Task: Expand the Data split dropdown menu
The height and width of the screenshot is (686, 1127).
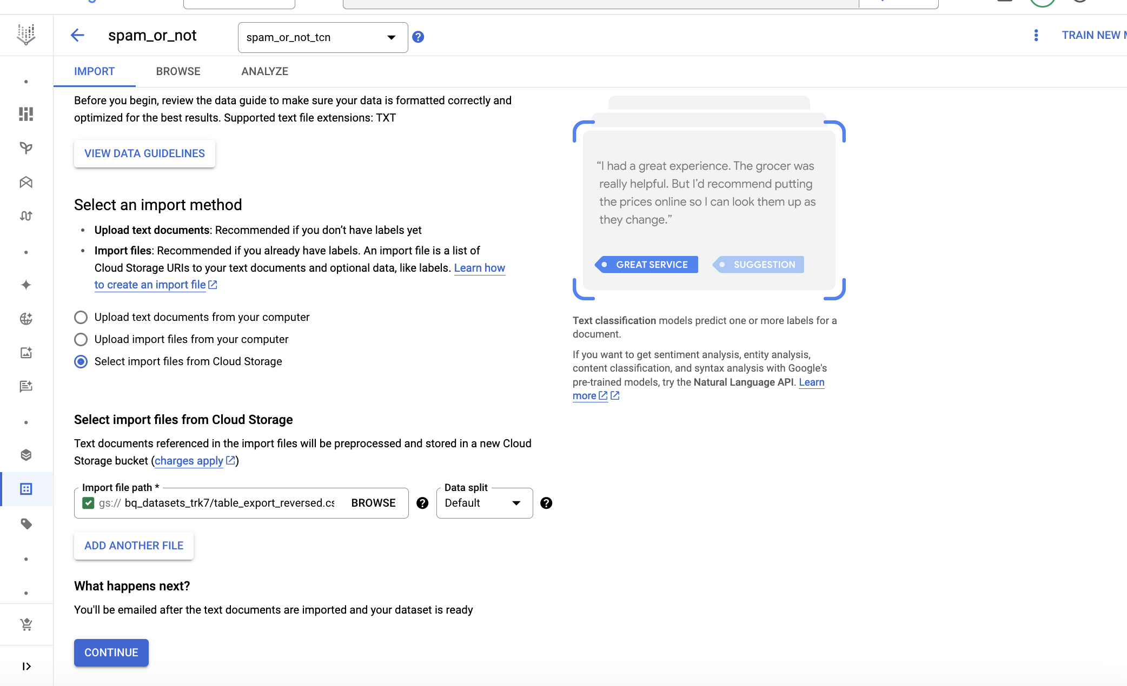Action: tap(515, 503)
